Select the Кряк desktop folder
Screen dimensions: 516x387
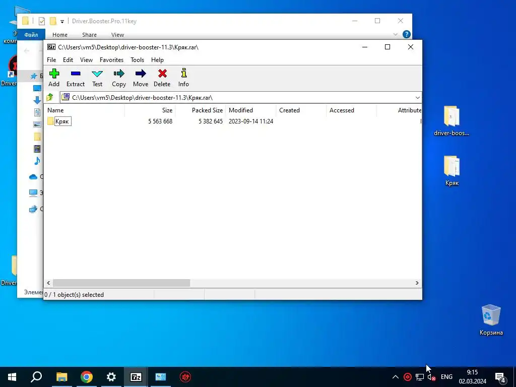(x=452, y=171)
